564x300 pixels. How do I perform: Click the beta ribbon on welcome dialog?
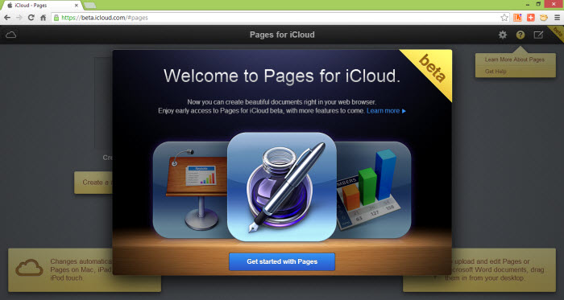pos(432,68)
